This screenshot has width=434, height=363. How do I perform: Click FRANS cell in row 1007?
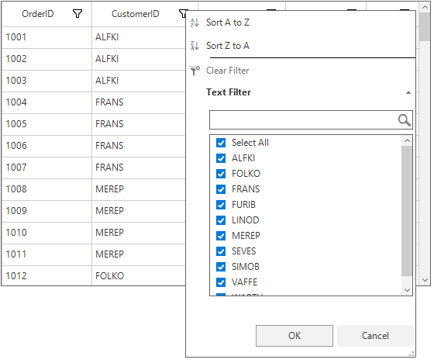139,168
